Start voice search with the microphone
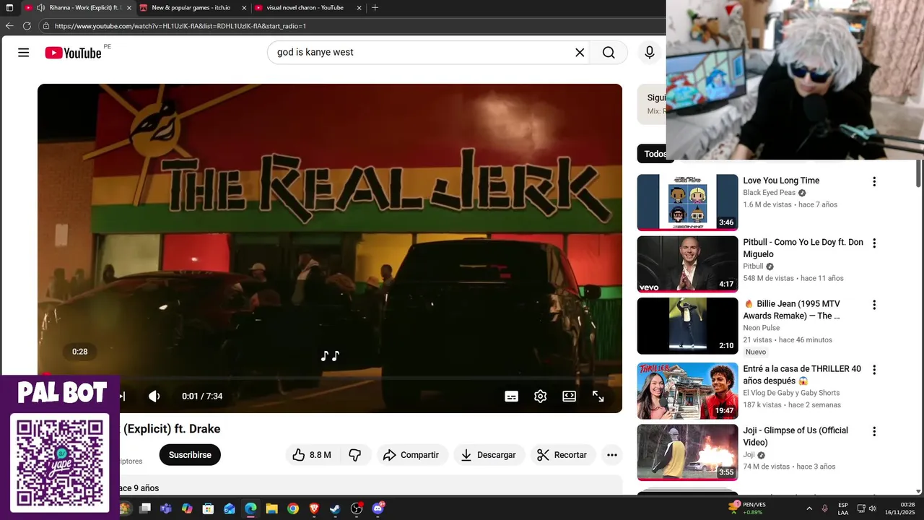 pos(650,53)
